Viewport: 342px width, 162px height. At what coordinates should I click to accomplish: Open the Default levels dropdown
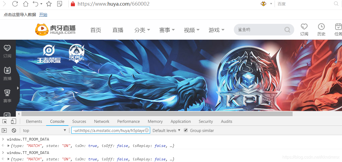[166, 131]
